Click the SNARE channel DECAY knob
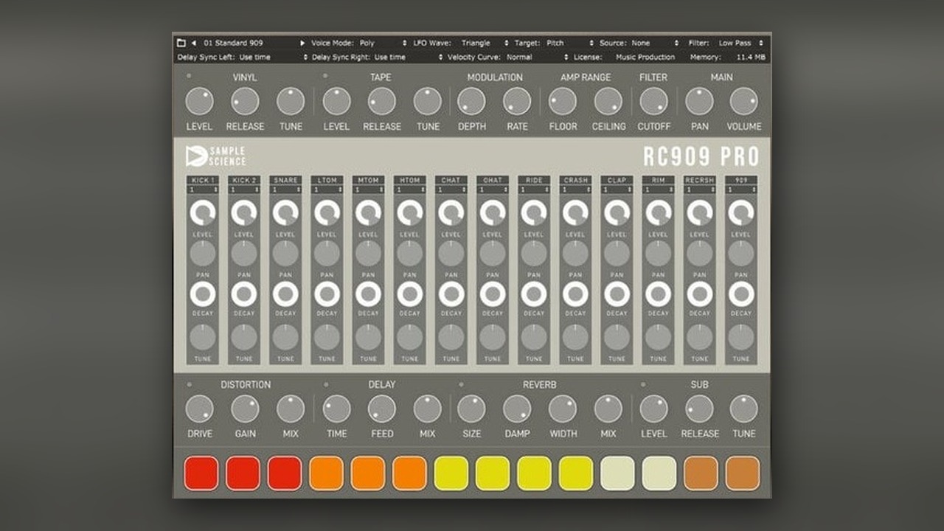This screenshot has height=531, width=944. (x=285, y=294)
